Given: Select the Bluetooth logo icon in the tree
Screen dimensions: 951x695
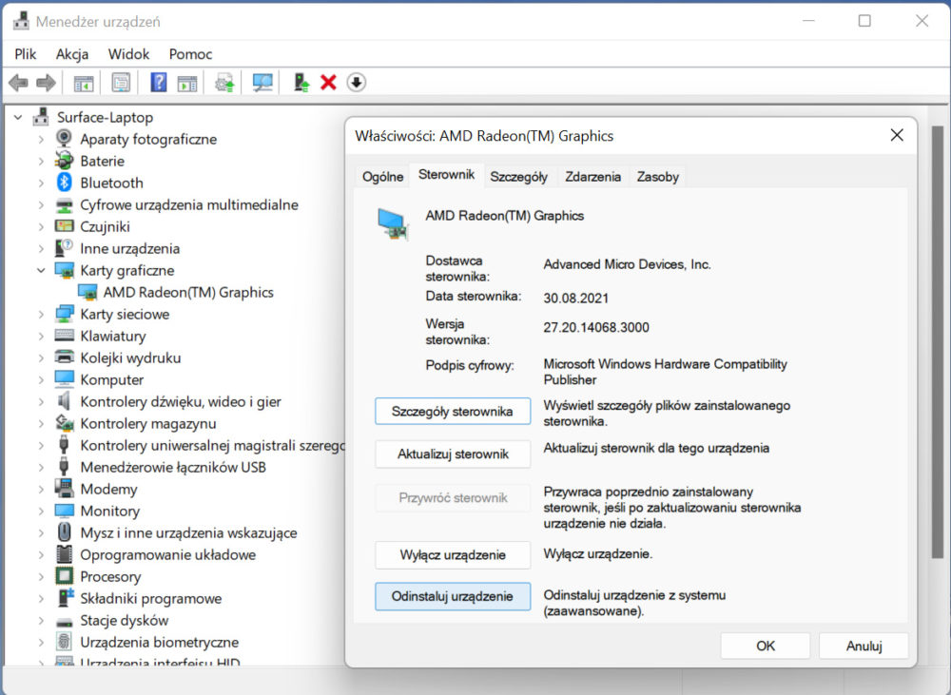Looking at the screenshot, I should click(x=64, y=183).
